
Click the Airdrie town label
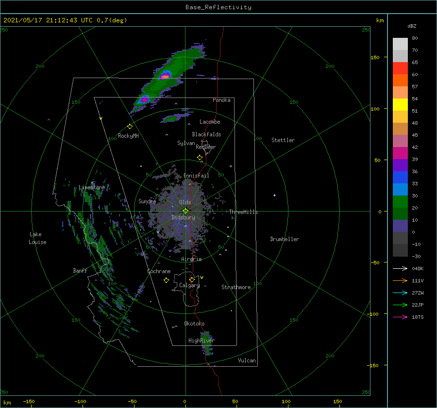(191, 259)
